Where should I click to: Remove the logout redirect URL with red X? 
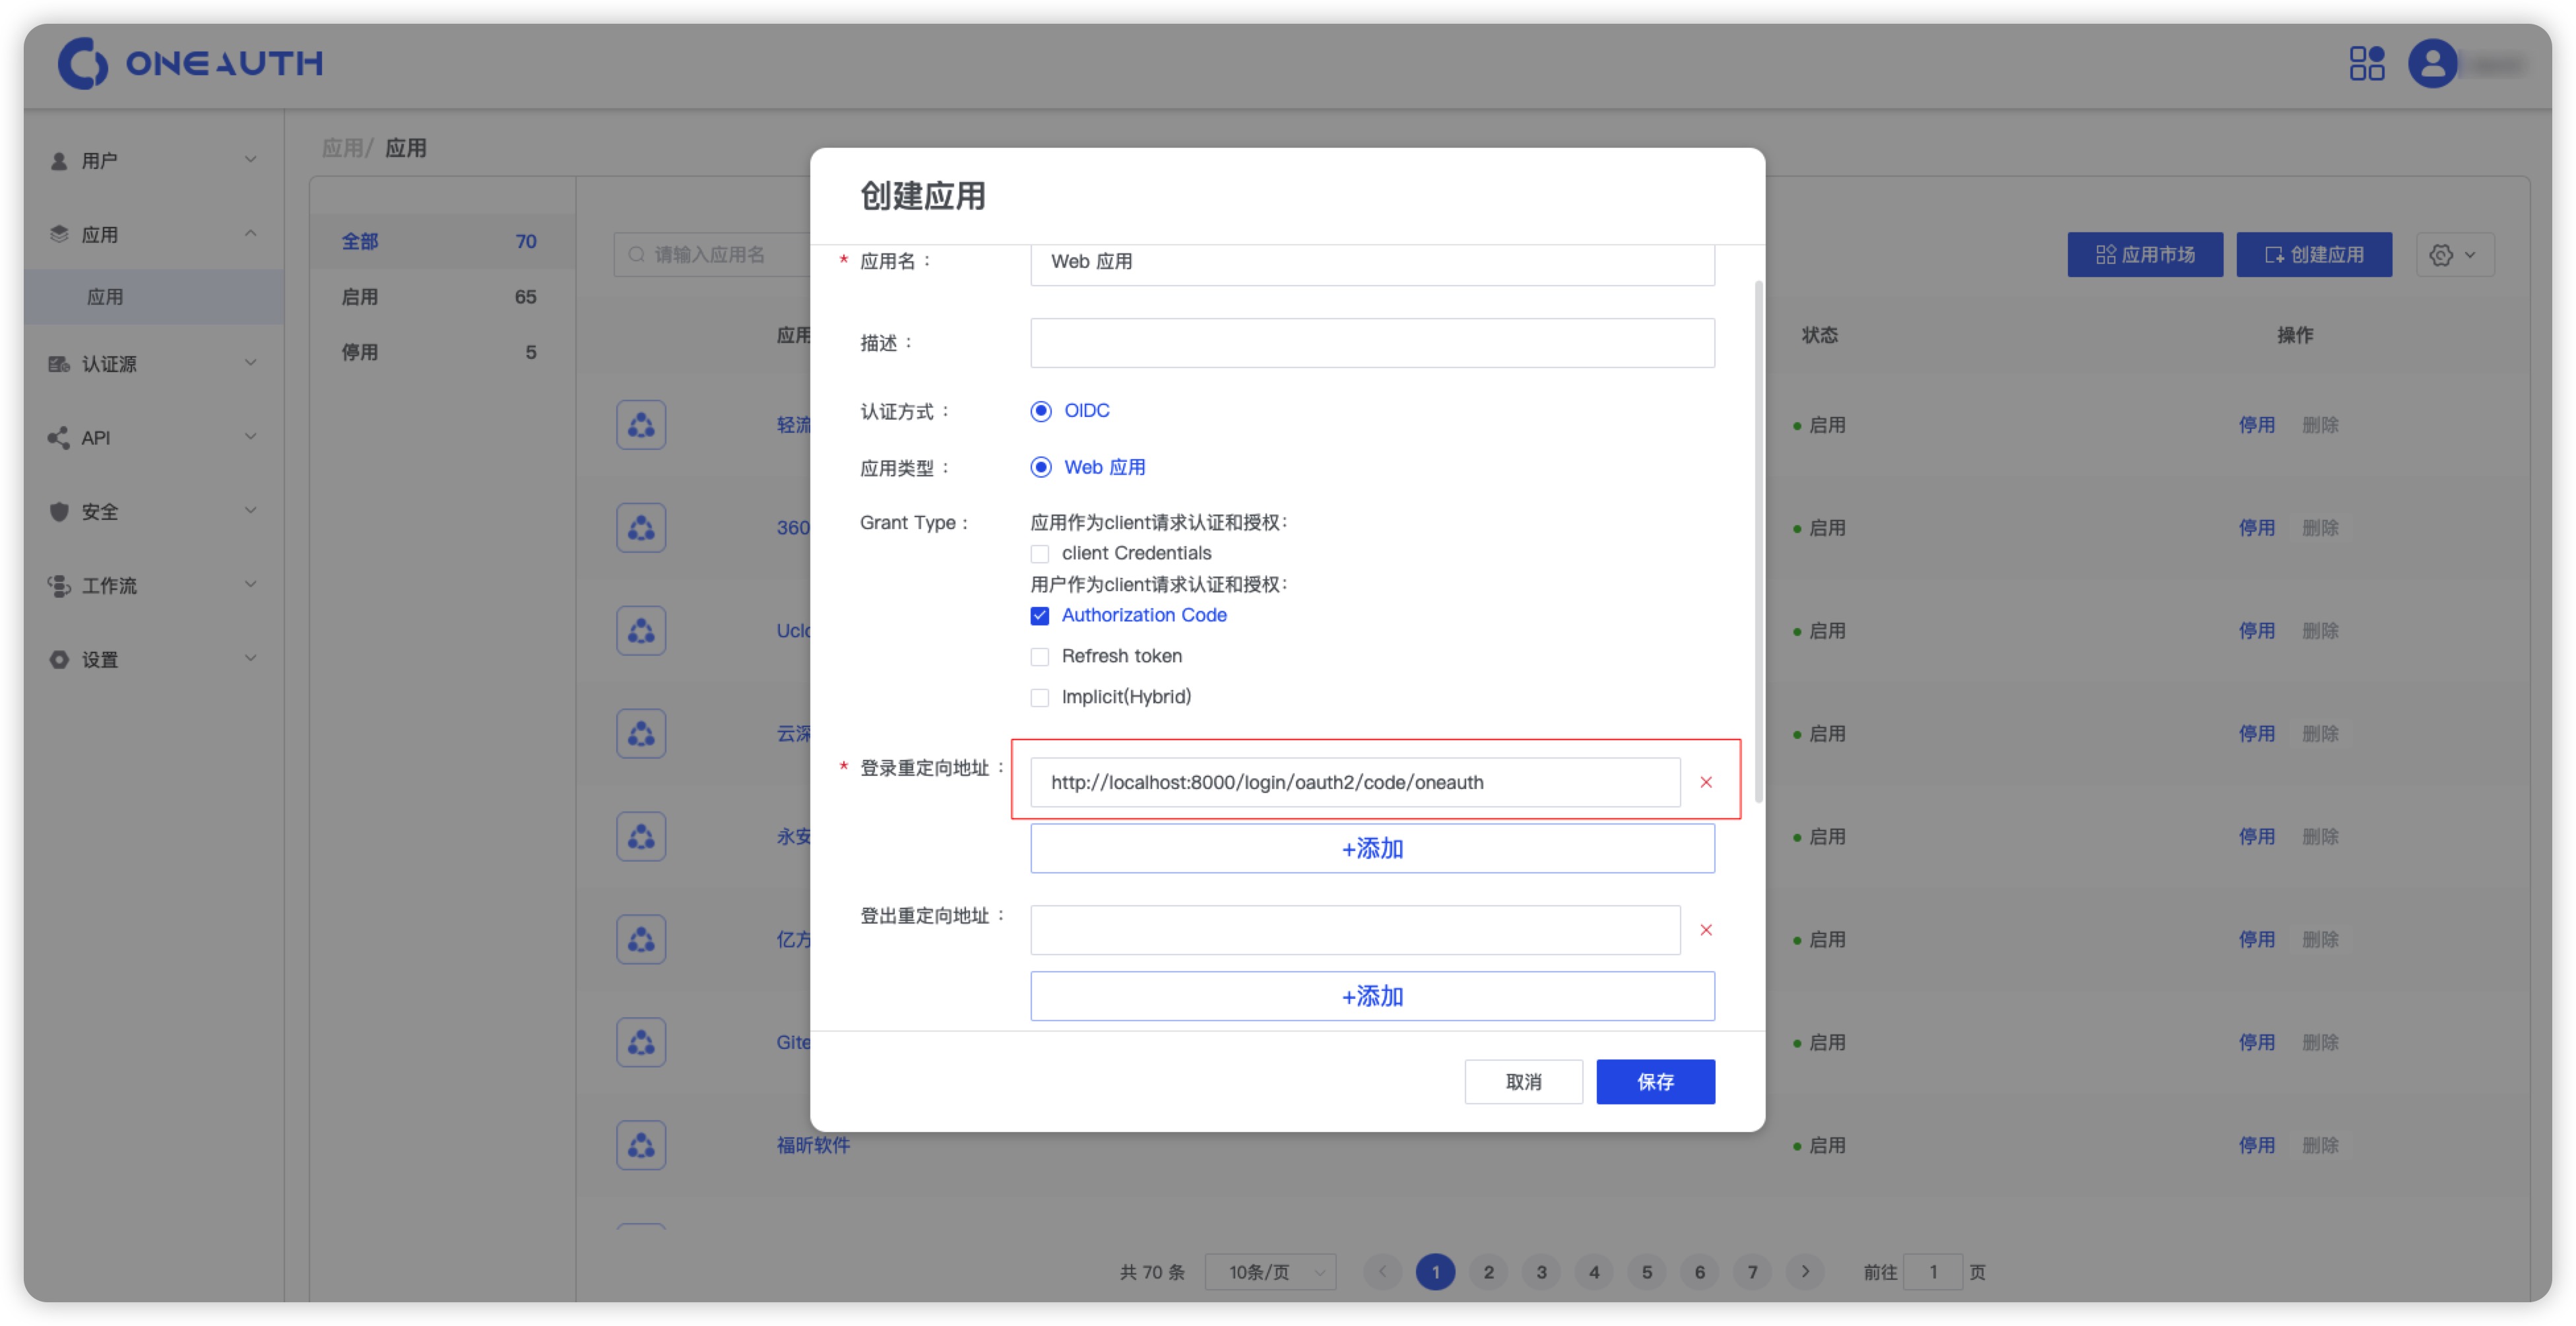pos(1706,930)
